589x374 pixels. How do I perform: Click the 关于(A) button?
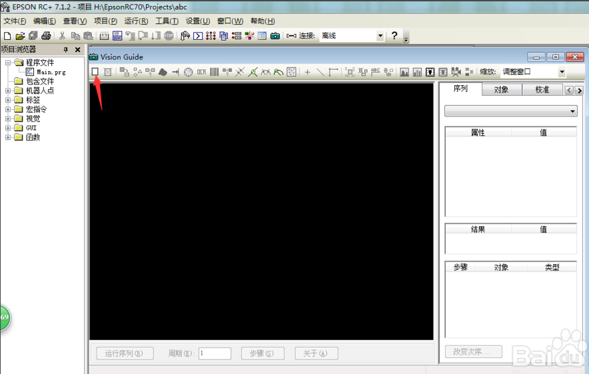pyautogui.click(x=316, y=353)
